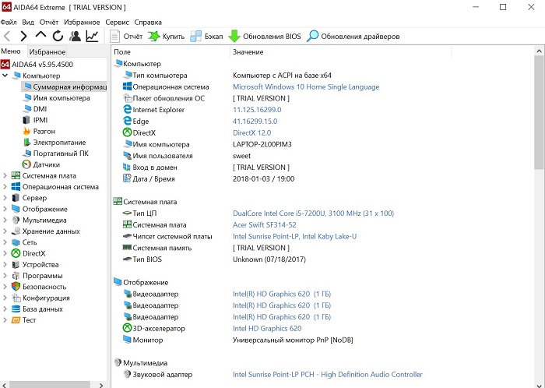
Task: Open the Избранное menu in the menu bar
Action: pos(82,23)
